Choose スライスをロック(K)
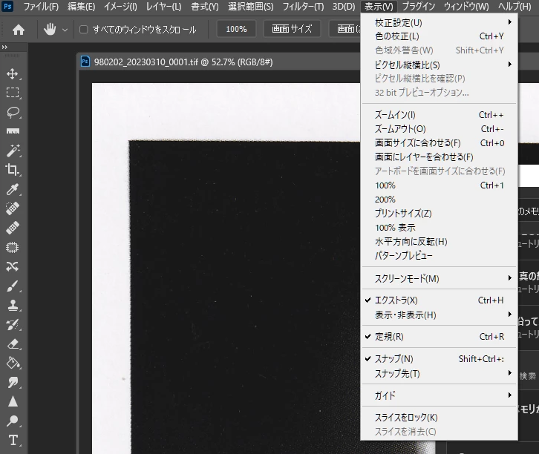539x454 pixels. tap(439, 418)
